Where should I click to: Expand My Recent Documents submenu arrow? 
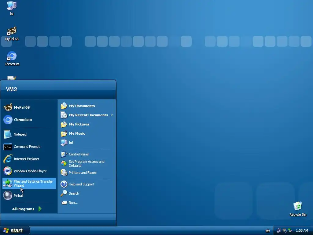coord(112,115)
